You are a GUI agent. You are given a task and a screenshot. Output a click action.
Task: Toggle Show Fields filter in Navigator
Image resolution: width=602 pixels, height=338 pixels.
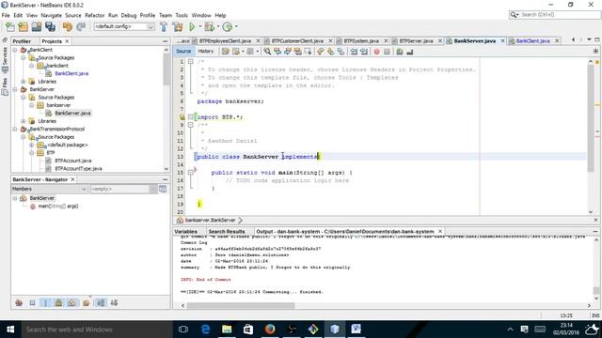pos(32,302)
